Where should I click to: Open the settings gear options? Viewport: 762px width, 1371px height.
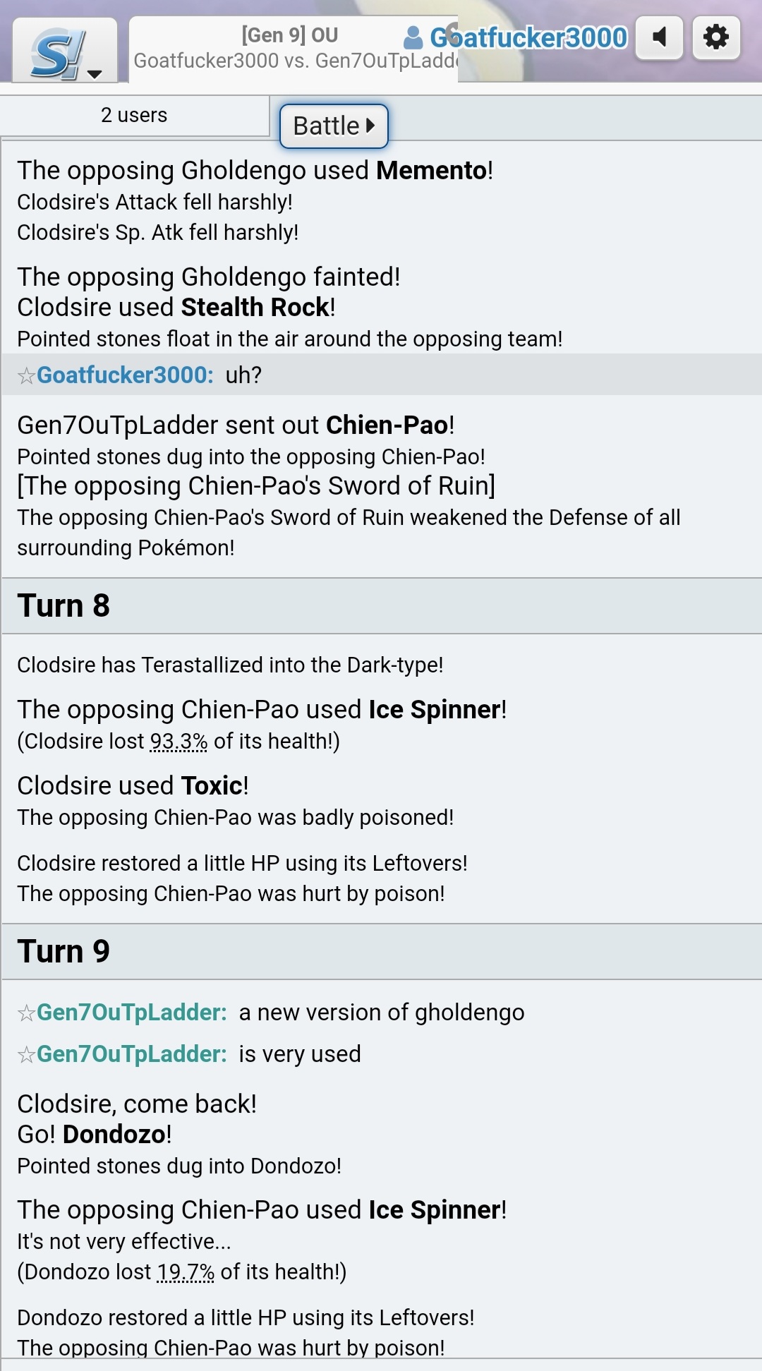tap(716, 37)
